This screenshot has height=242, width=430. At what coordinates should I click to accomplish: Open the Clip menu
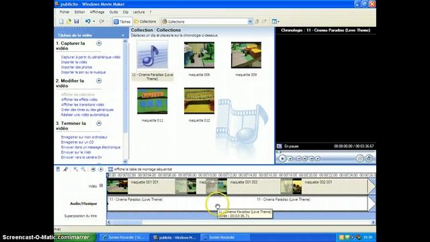[126, 12]
